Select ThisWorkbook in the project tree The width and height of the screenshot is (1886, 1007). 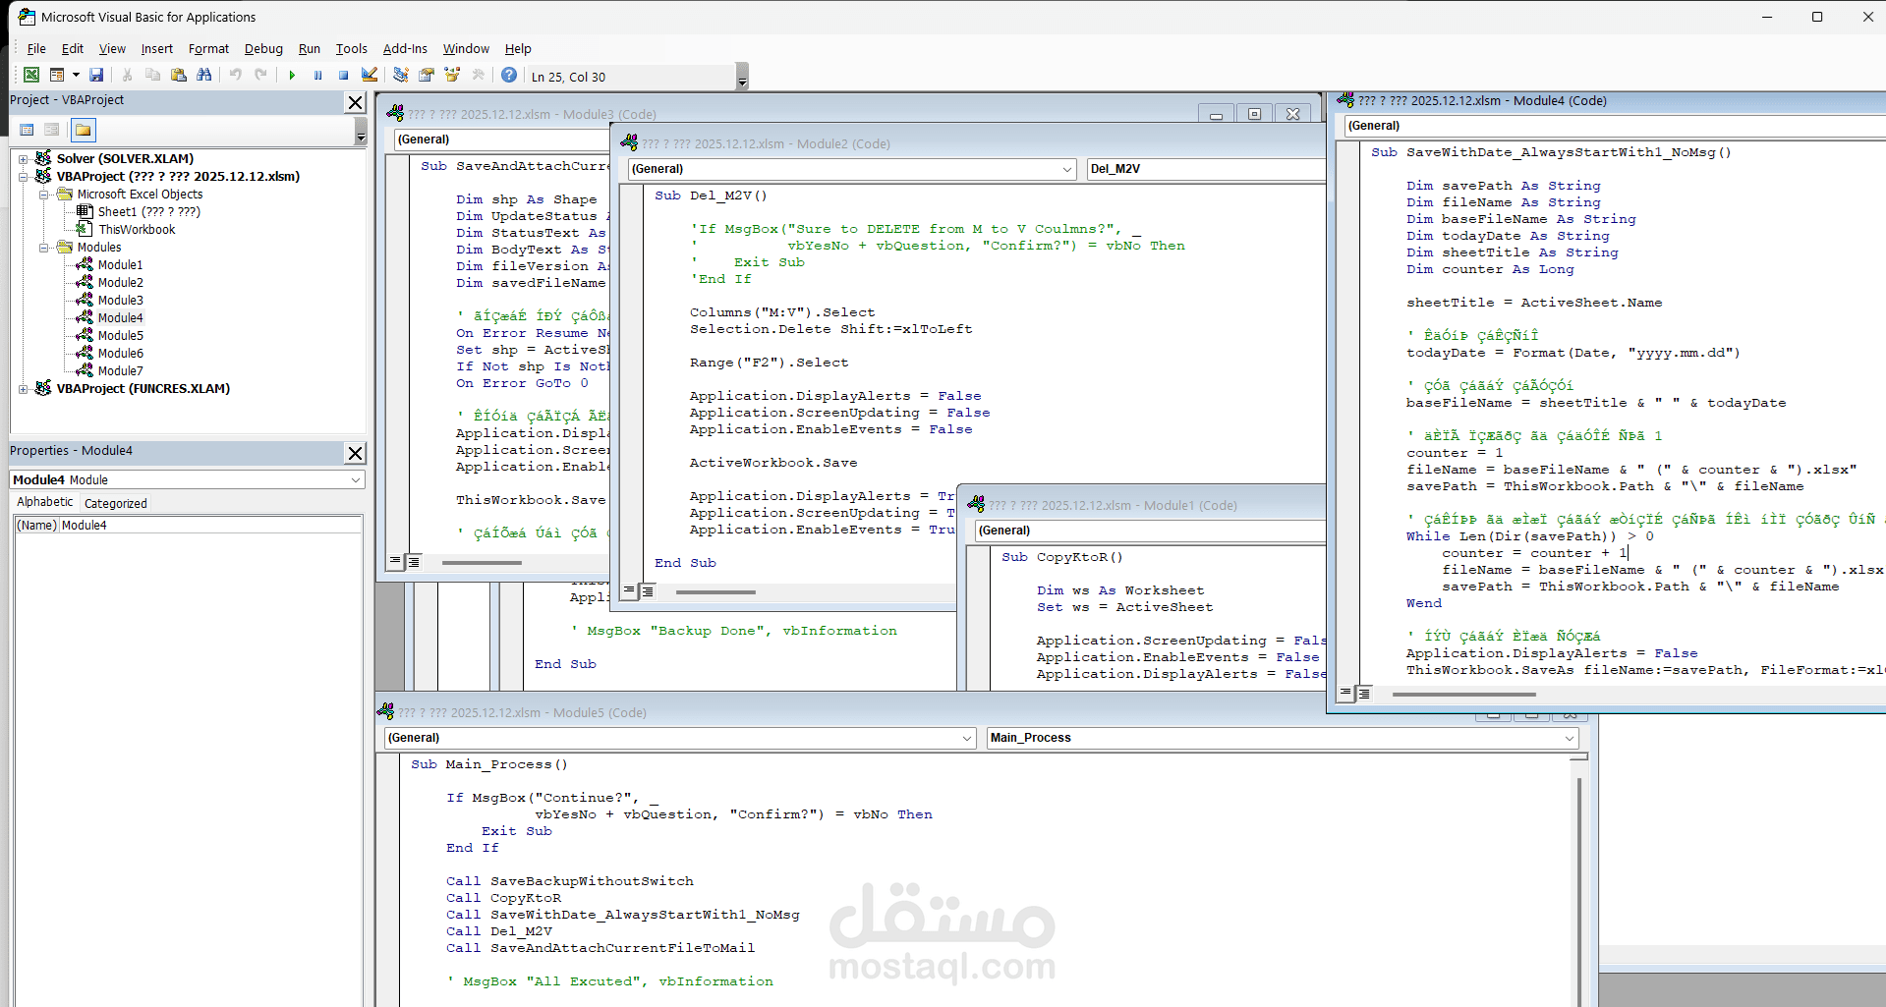click(x=137, y=229)
